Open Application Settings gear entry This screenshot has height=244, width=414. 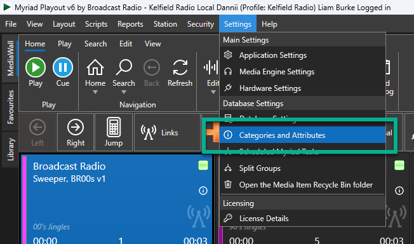point(302,55)
